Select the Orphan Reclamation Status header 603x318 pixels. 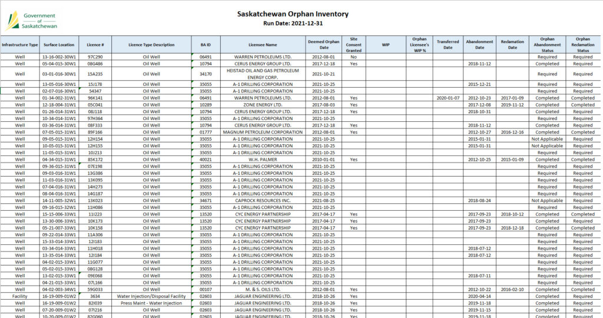pos(582,45)
